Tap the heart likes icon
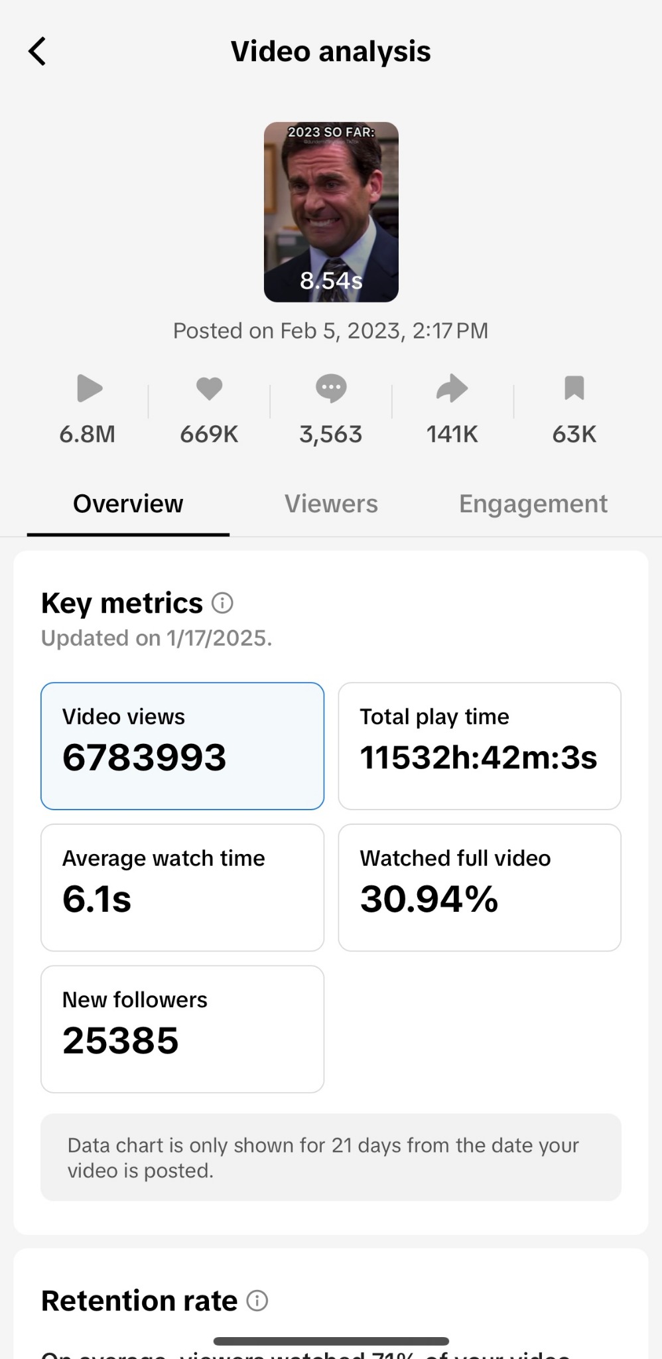Viewport: 662px width, 1359px height. tap(209, 388)
